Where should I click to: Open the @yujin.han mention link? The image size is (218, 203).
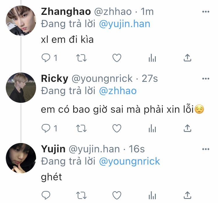125,24
